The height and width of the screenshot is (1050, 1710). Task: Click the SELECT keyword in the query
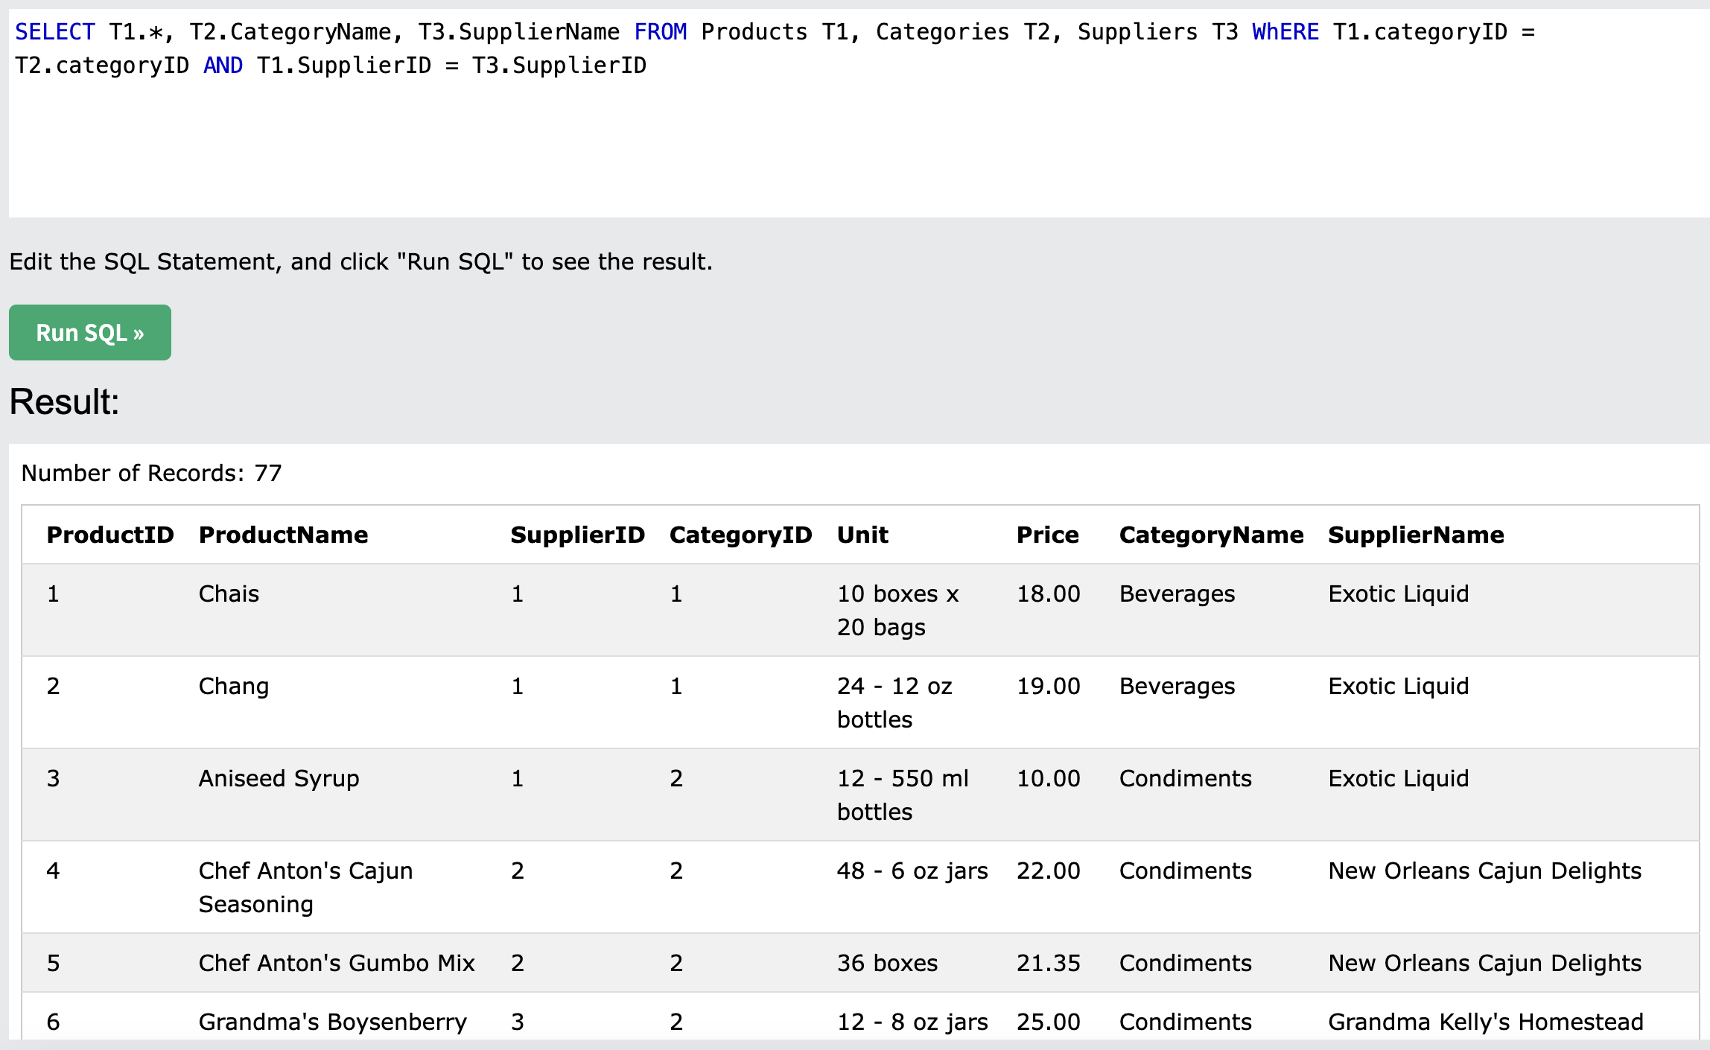(55, 32)
